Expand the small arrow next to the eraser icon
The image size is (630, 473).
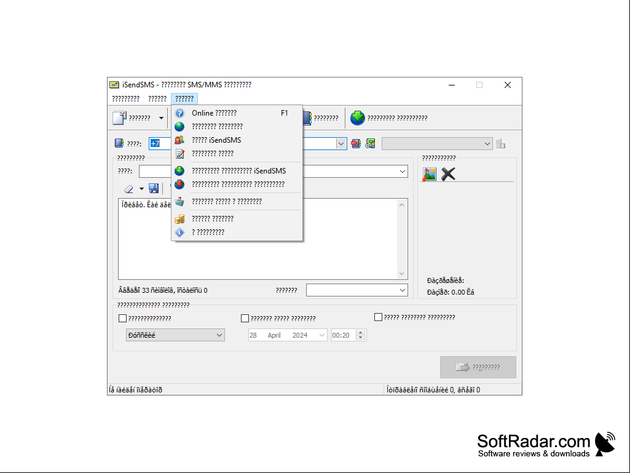click(141, 189)
